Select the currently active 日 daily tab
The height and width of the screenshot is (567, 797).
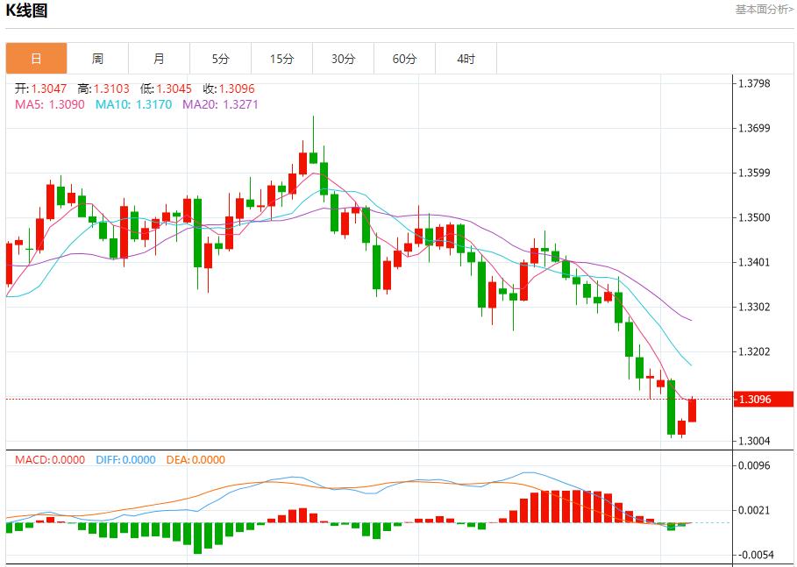[x=36, y=58]
